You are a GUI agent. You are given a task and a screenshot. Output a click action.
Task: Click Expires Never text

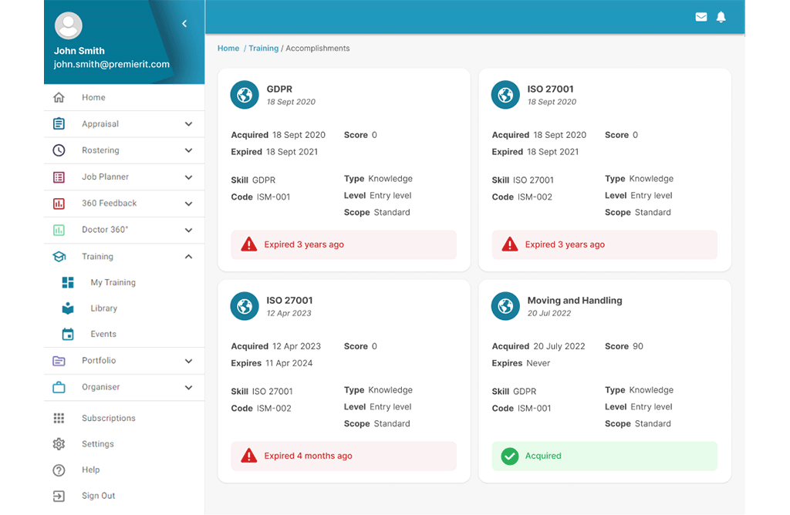[521, 363]
